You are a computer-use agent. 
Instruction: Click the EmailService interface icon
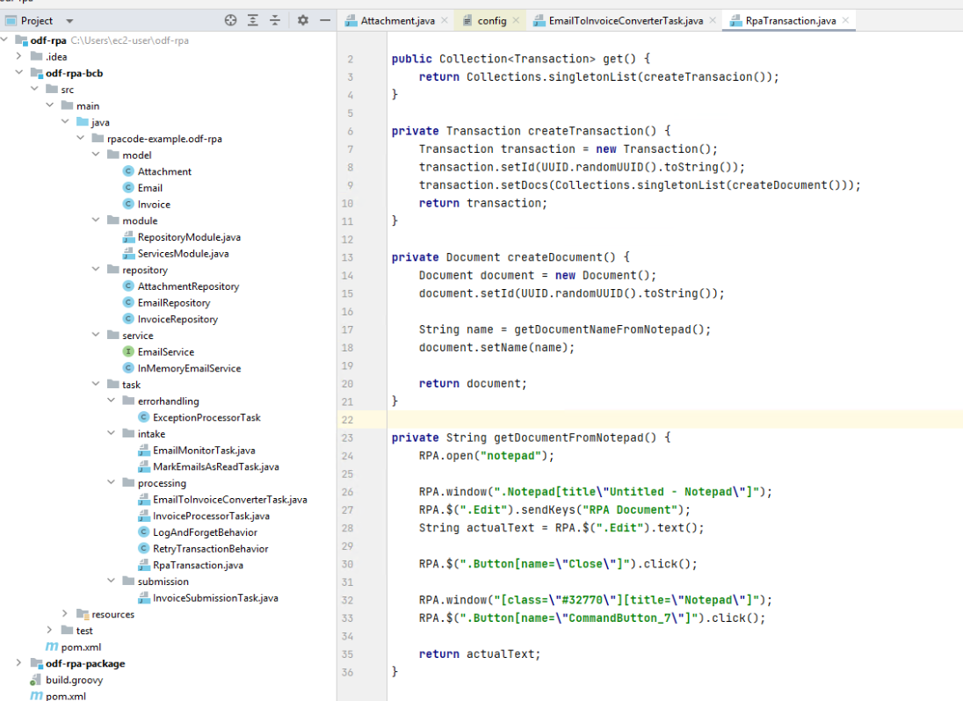click(128, 351)
